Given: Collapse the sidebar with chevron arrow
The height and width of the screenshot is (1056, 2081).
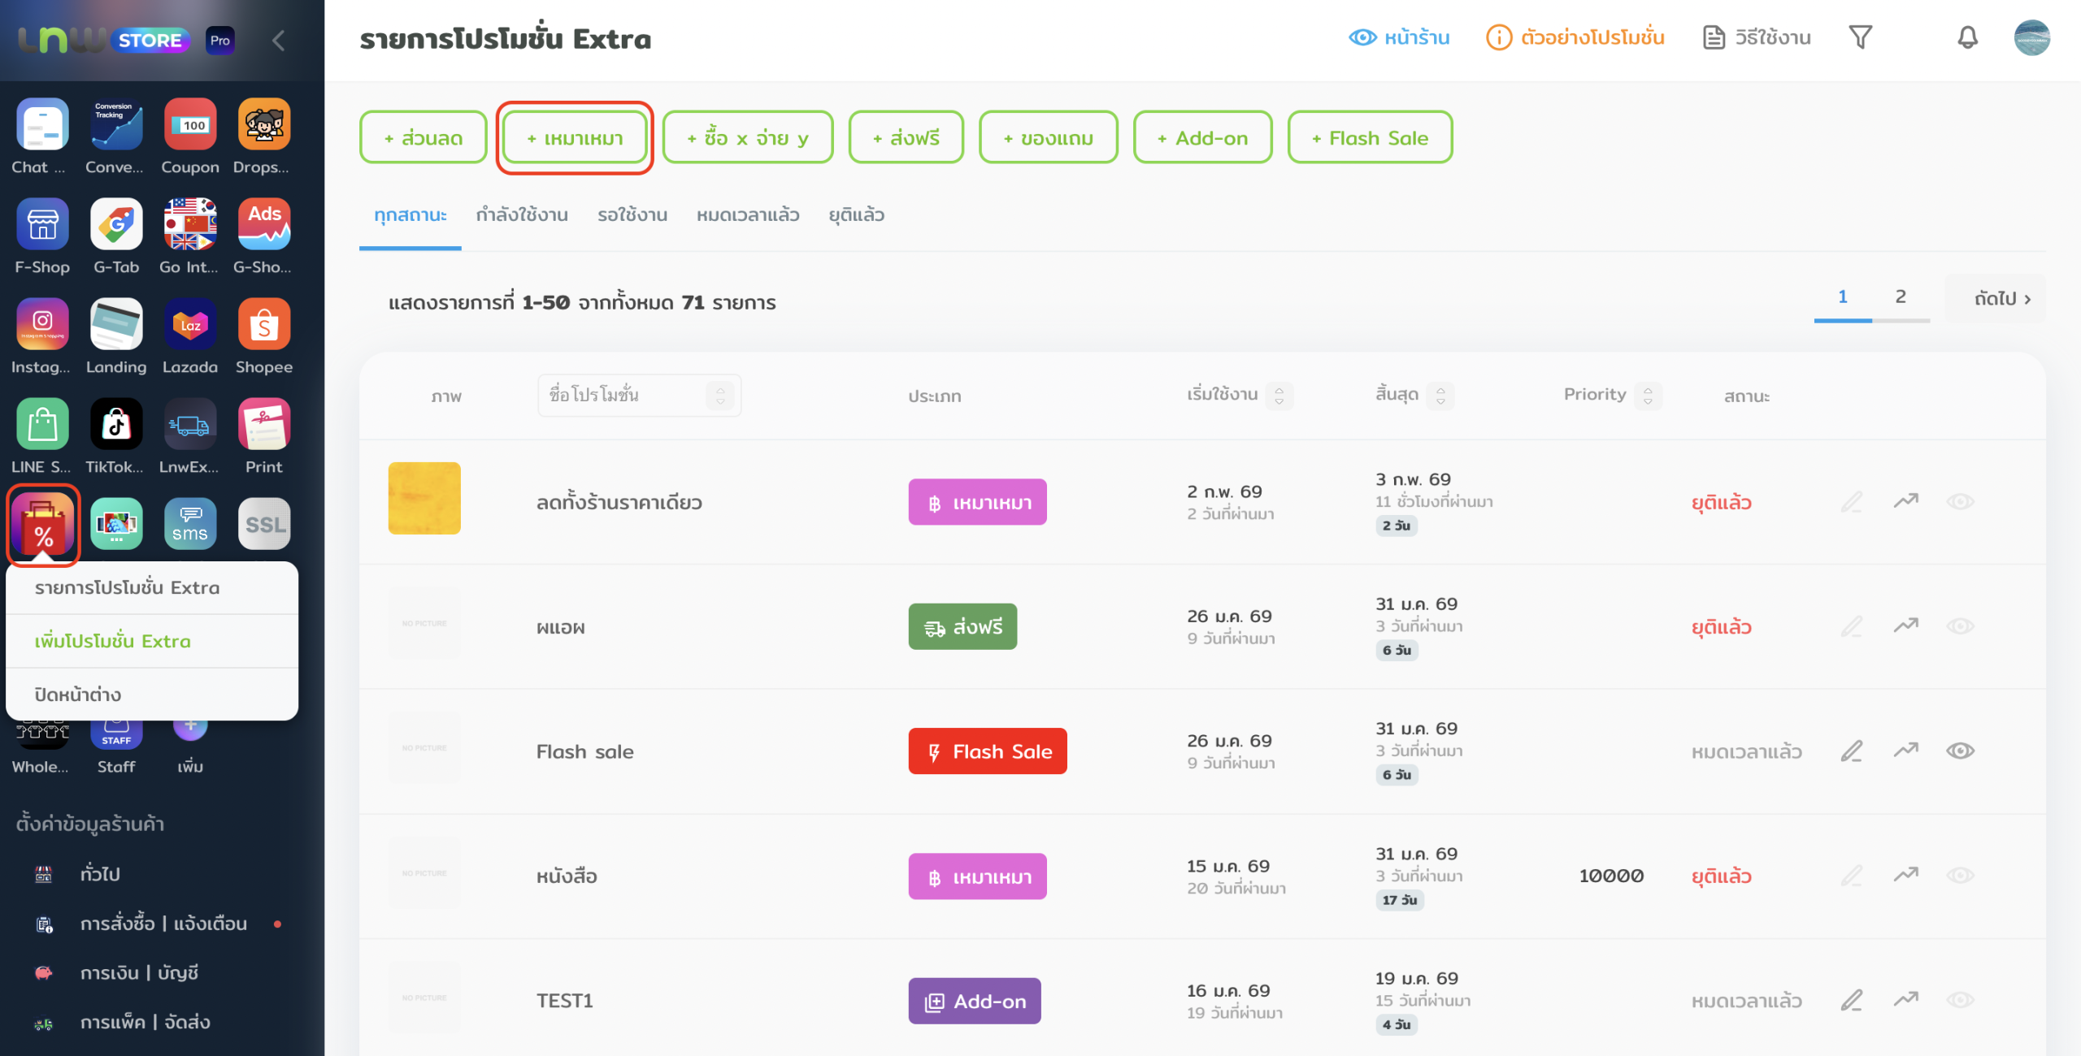Looking at the screenshot, I should tap(278, 40).
